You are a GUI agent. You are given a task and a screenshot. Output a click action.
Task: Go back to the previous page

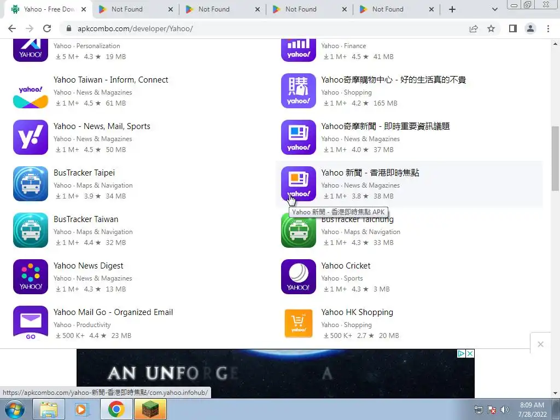tap(12, 28)
